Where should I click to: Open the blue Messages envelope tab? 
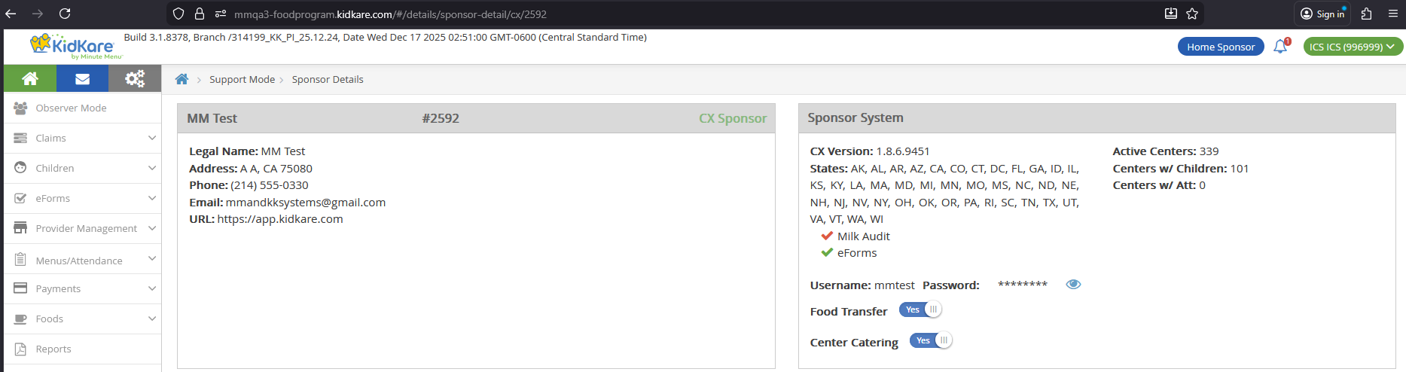coord(82,78)
